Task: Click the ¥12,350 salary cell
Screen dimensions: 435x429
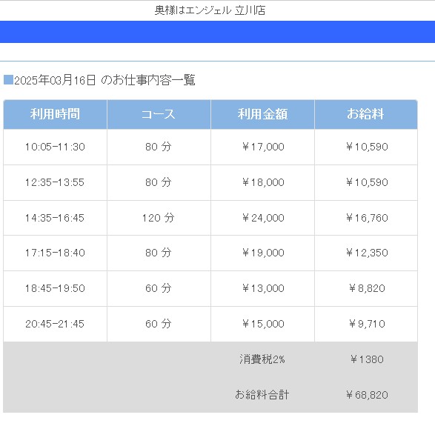Action: pyautogui.click(x=366, y=253)
